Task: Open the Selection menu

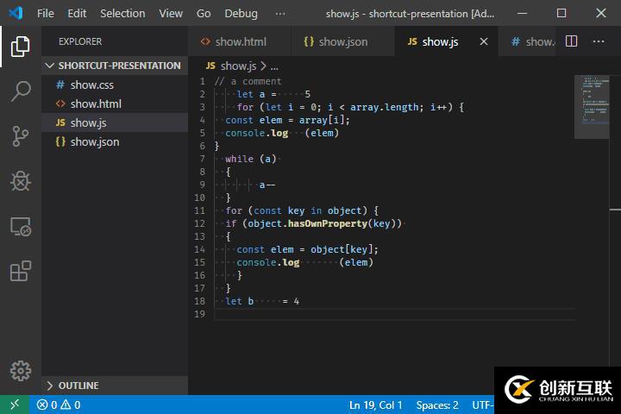Action: click(122, 14)
